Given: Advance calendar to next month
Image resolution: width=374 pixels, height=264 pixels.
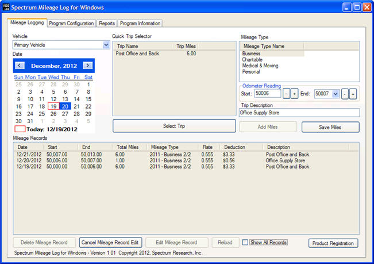Looking at the screenshot, I should tap(87, 66).
